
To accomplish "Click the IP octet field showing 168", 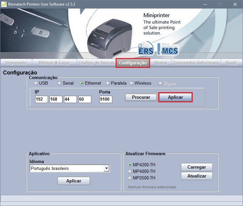I will coord(56,99).
